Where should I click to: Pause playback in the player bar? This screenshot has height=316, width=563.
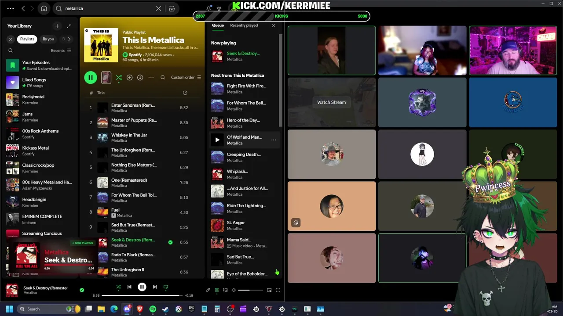[142, 287]
